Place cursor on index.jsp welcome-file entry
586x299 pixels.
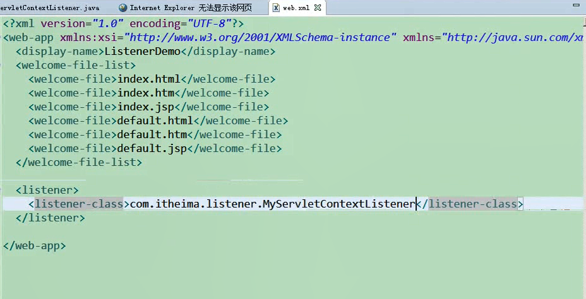pyautogui.click(x=146, y=107)
